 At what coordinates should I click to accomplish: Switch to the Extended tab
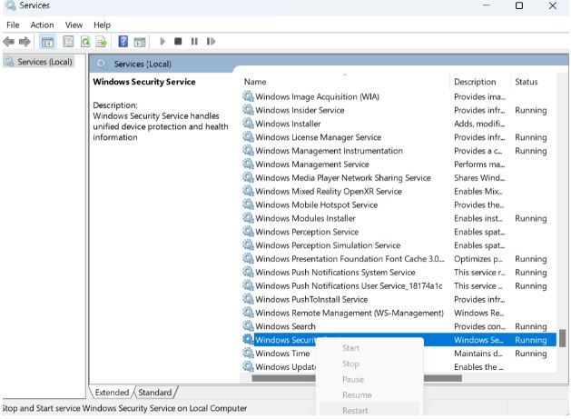(112, 393)
